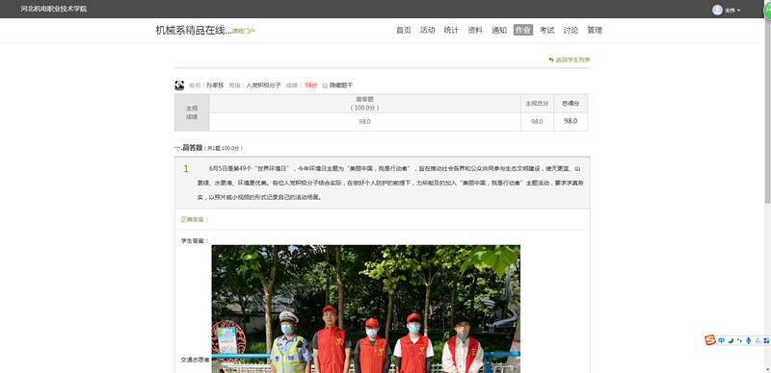Image resolution: width=771 pixels, height=373 pixels.
Task: Go to the 考试 tab
Action: click(546, 30)
